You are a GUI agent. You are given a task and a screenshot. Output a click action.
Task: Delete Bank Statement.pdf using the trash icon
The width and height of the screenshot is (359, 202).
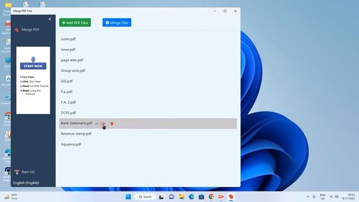pos(112,123)
